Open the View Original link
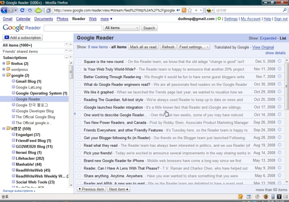This screenshot has height=202, width=289. click(x=263, y=47)
